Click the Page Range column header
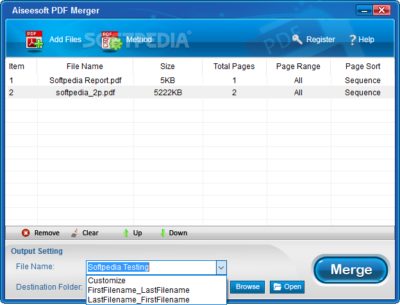This screenshot has width=400, height=305. (x=298, y=66)
